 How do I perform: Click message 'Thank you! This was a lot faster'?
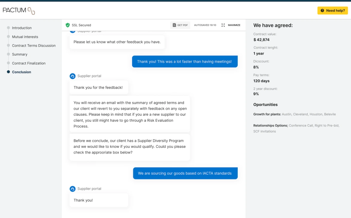tap(185, 61)
